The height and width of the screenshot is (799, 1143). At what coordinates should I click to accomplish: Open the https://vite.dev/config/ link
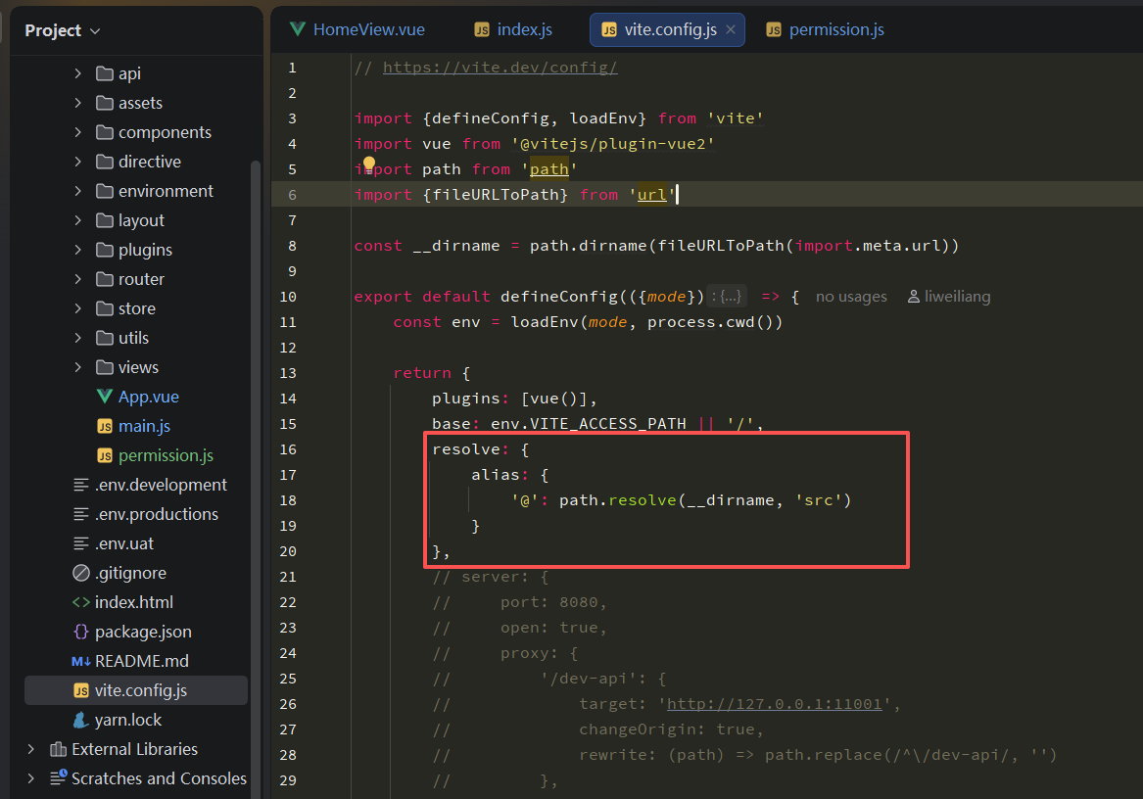[499, 67]
